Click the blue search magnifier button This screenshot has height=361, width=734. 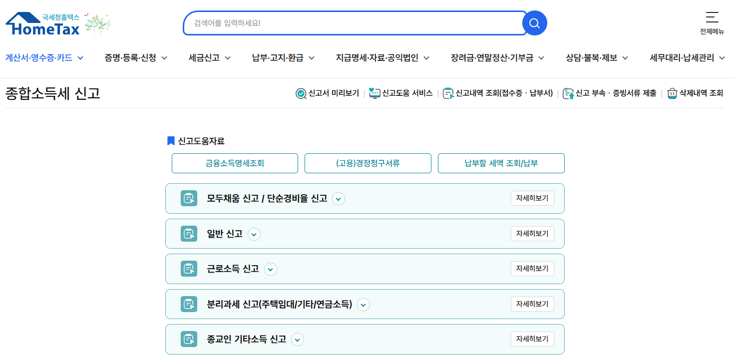tap(534, 23)
